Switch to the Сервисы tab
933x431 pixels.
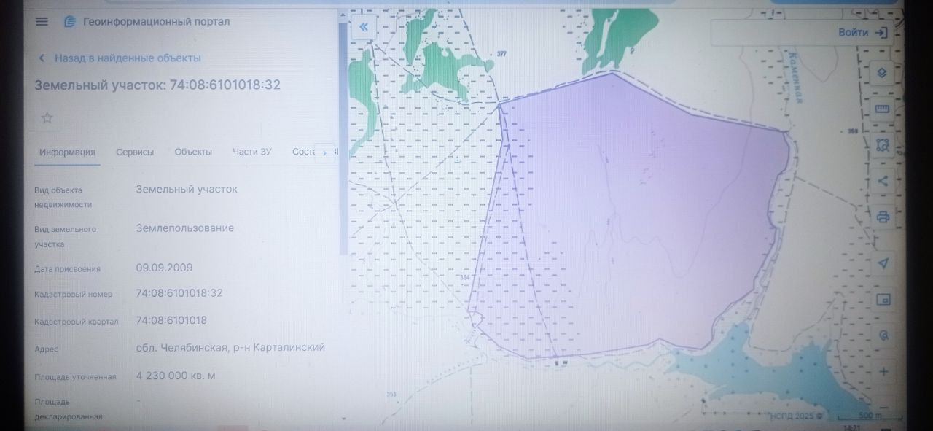coord(135,152)
